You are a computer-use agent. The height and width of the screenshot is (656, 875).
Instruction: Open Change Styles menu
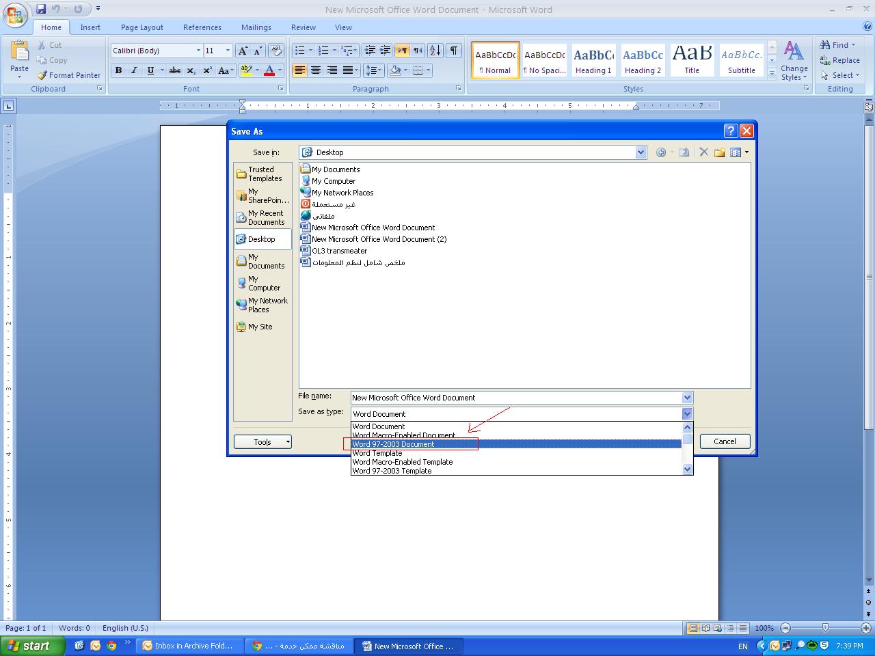coord(794,60)
